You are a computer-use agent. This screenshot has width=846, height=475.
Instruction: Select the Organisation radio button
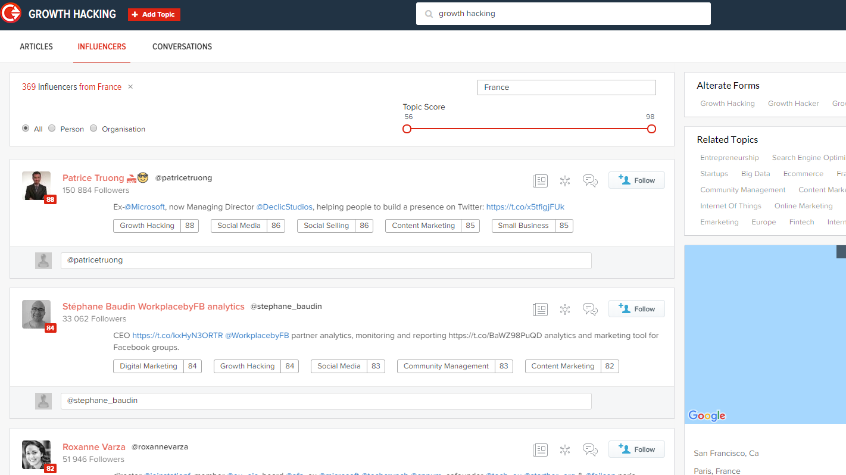point(93,128)
